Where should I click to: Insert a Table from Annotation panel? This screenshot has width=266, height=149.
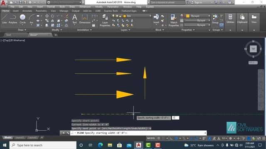point(94,25)
